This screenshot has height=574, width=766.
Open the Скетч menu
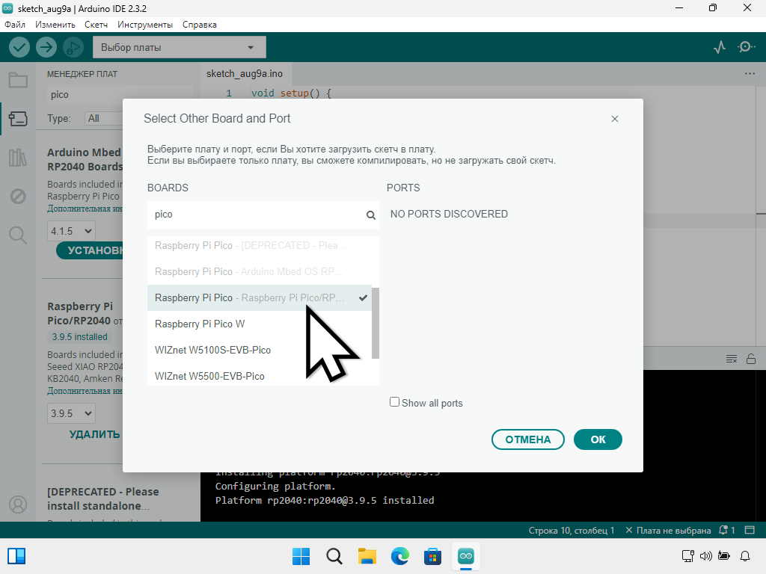[96, 25]
